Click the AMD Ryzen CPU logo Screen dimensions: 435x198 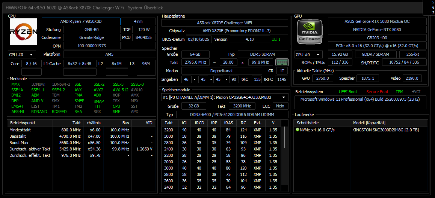[24, 32]
